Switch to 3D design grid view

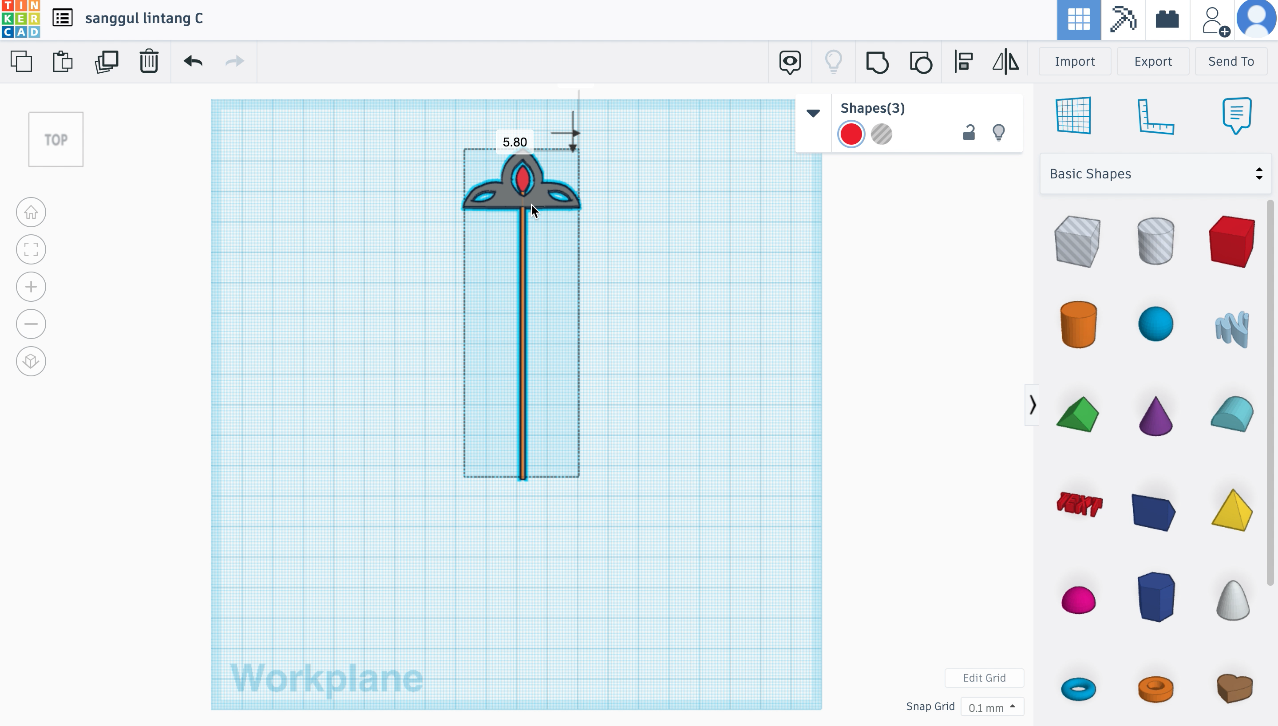pyautogui.click(x=1079, y=20)
